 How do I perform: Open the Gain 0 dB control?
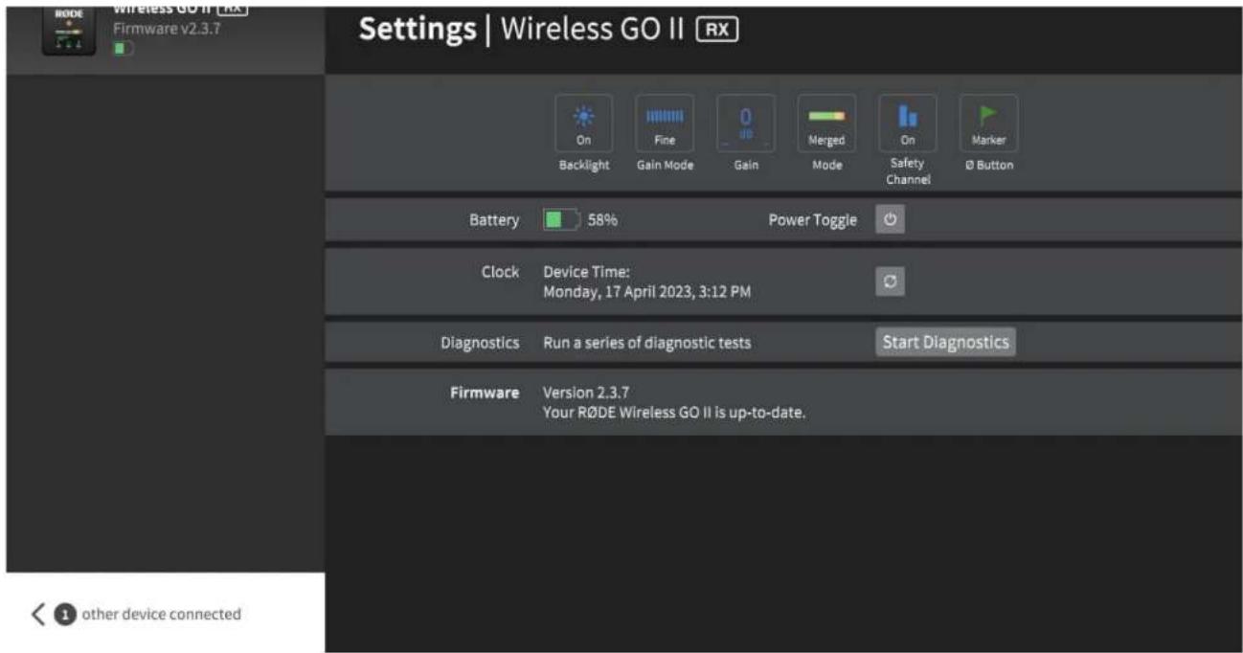pyautogui.click(x=746, y=124)
